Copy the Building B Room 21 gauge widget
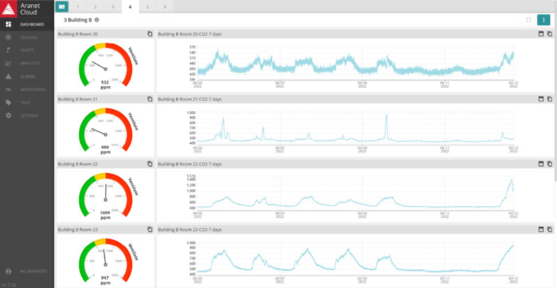Screen dimensions: 557x288 (150, 99)
